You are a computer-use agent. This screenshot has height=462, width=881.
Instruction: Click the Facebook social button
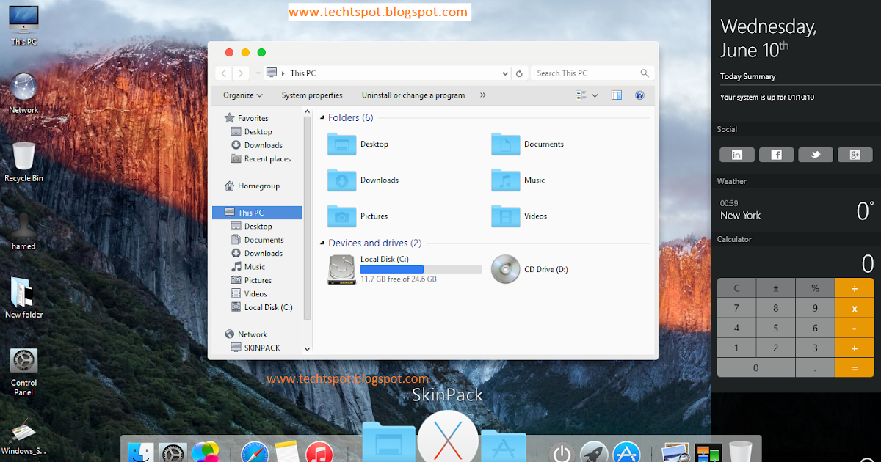776,155
